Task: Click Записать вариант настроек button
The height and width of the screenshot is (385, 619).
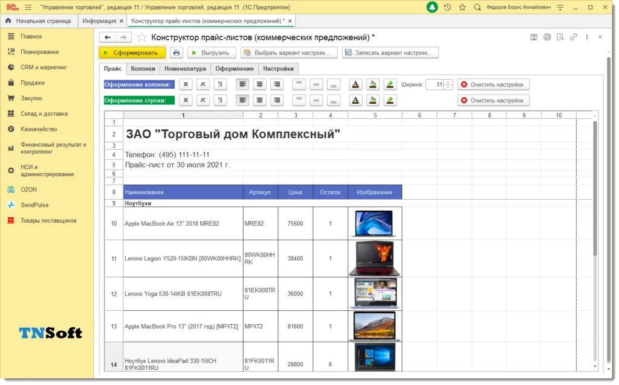Action: coord(390,52)
